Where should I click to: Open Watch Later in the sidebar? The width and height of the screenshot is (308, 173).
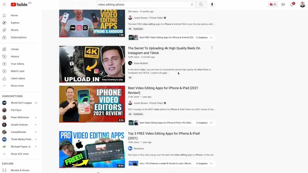[x=18, y=71]
